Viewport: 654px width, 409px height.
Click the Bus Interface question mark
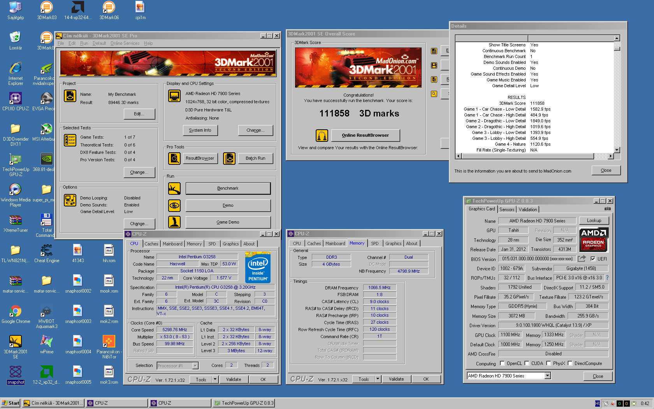coord(607,278)
